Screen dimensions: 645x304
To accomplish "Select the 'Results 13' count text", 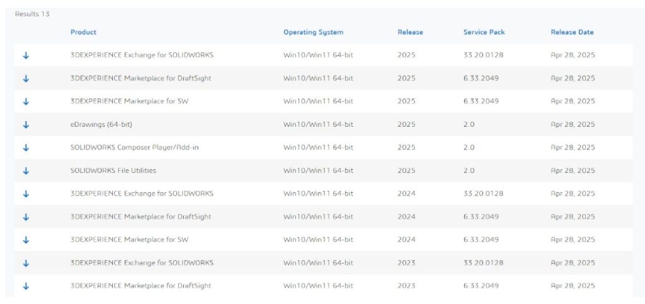I will 32,14.
